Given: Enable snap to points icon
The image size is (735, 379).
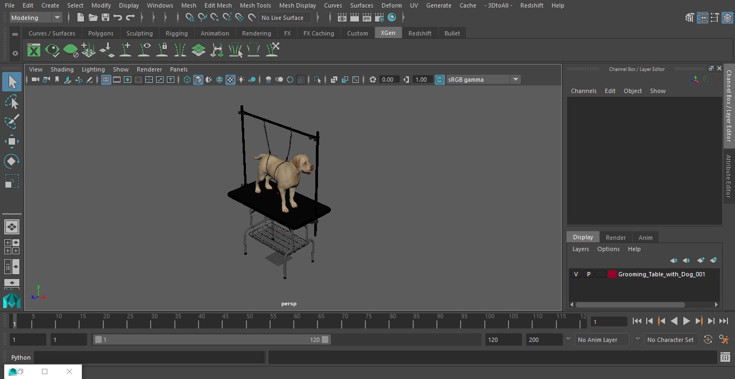Looking at the screenshot, I should (x=214, y=18).
